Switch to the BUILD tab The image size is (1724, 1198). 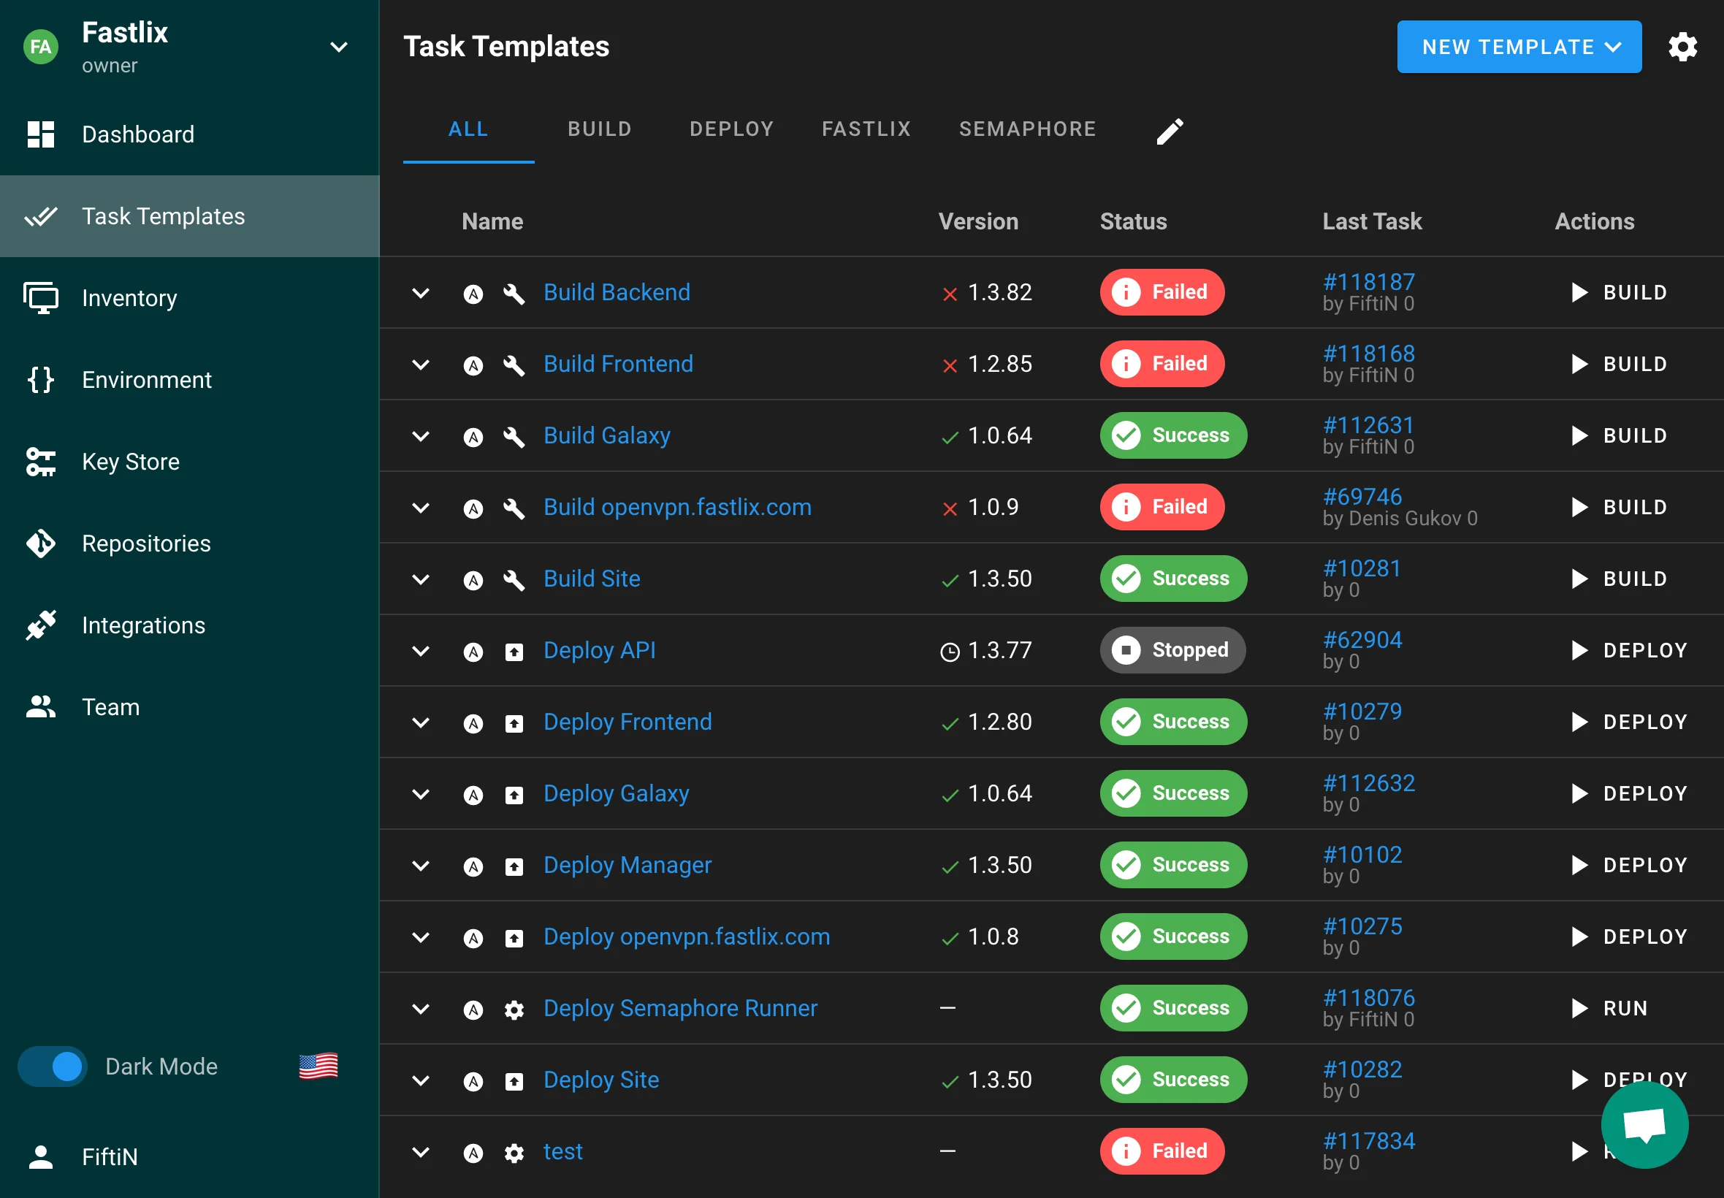[x=599, y=129]
